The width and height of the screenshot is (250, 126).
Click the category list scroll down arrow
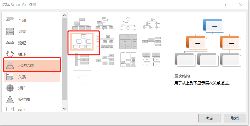click(x=64, y=109)
